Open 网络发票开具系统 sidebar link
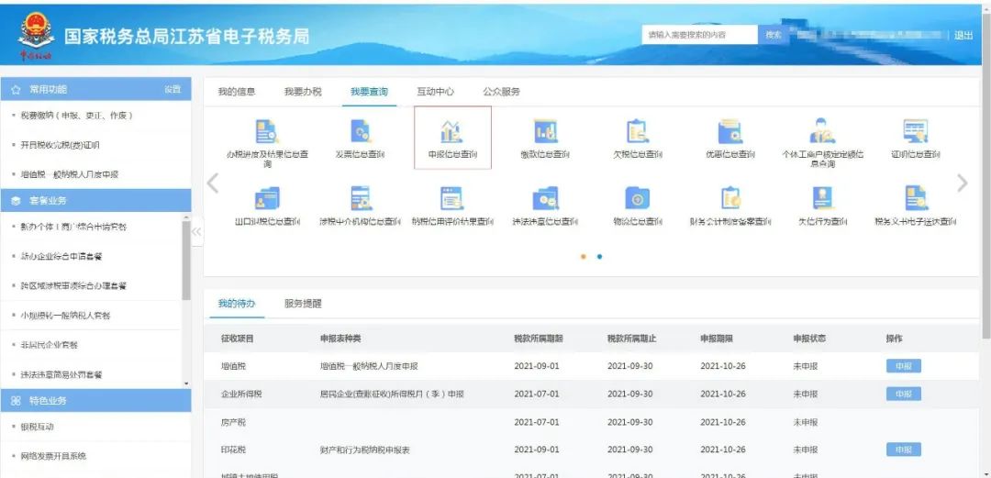 tap(53, 456)
